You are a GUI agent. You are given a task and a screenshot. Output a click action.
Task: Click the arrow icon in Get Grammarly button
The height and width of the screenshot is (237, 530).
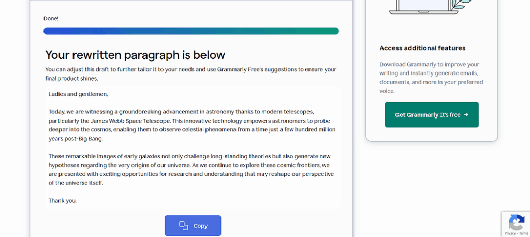(x=466, y=114)
